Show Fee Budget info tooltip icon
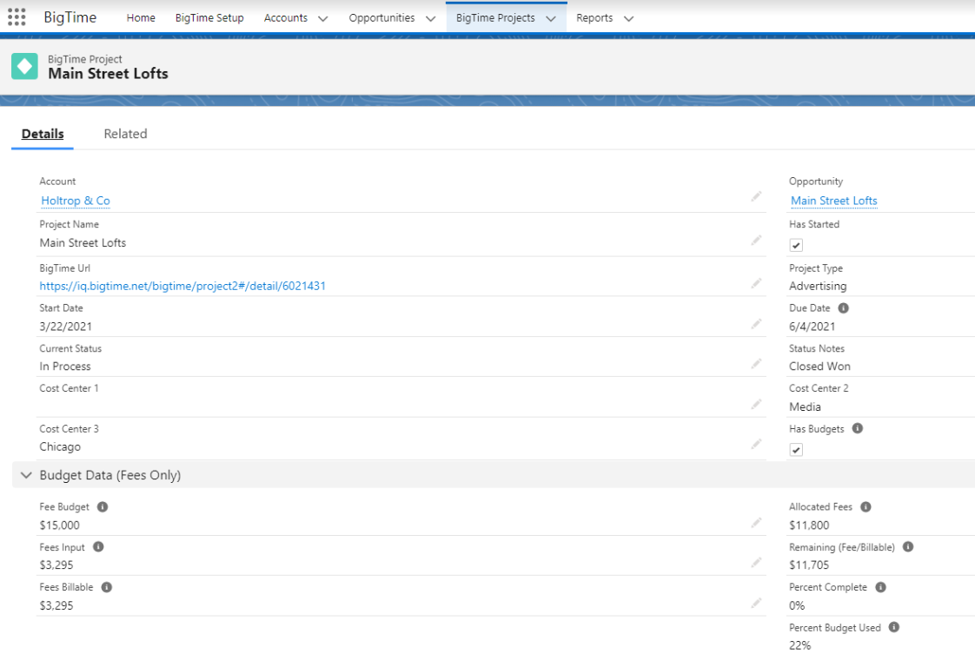The image size is (975, 654). click(103, 506)
